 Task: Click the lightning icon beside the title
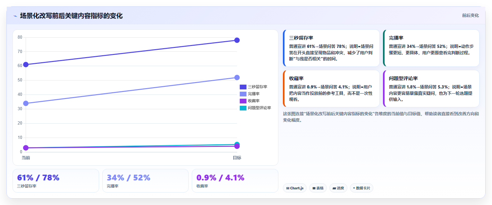click(15, 16)
